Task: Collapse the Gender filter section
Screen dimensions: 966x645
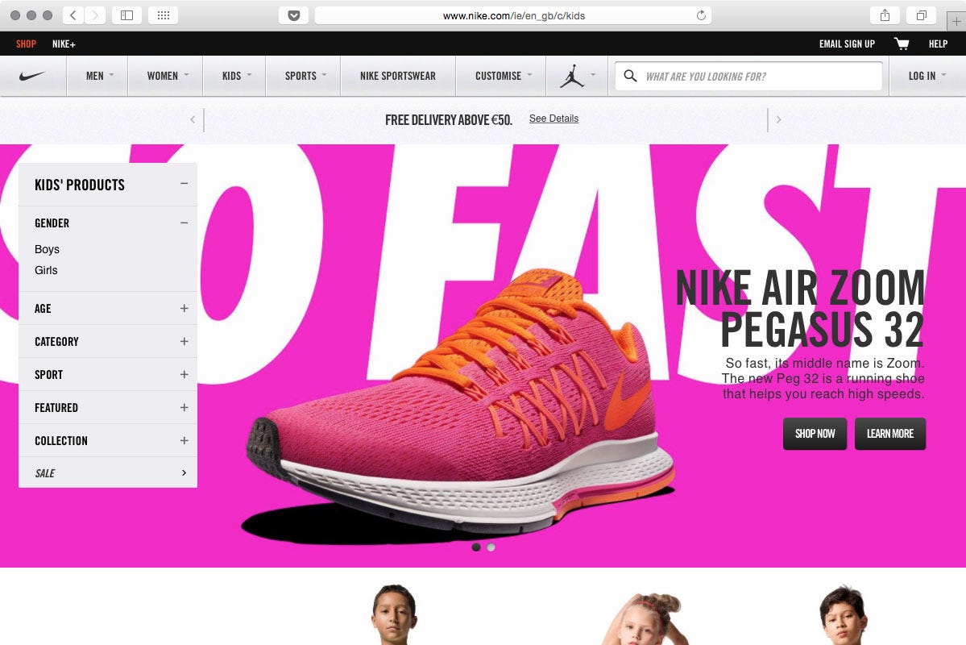Action: (184, 223)
